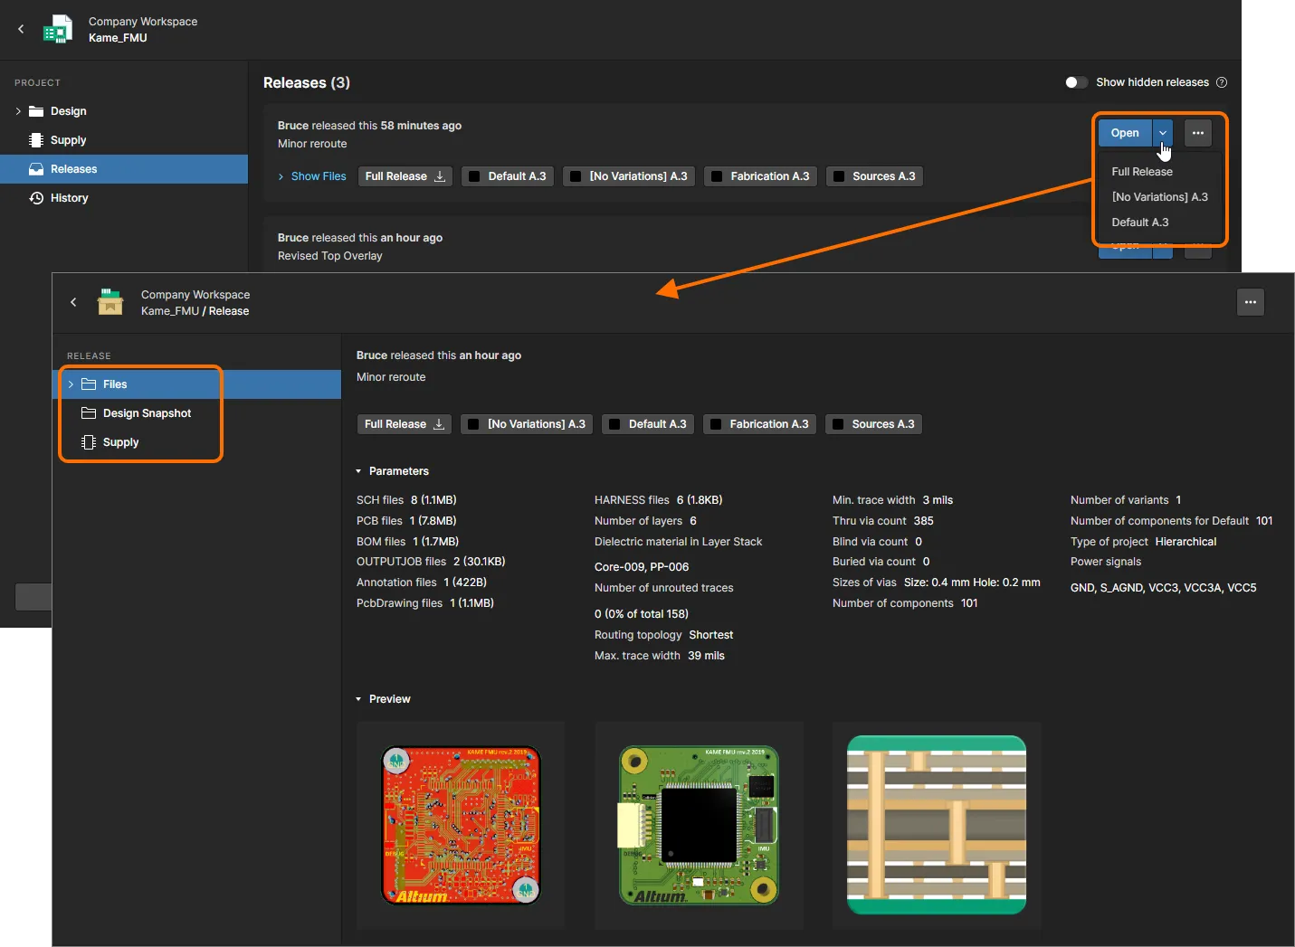Click 'SCH files 8 (1.1MB)' parameter
Screen dimensions: 1295x947
click(x=406, y=500)
